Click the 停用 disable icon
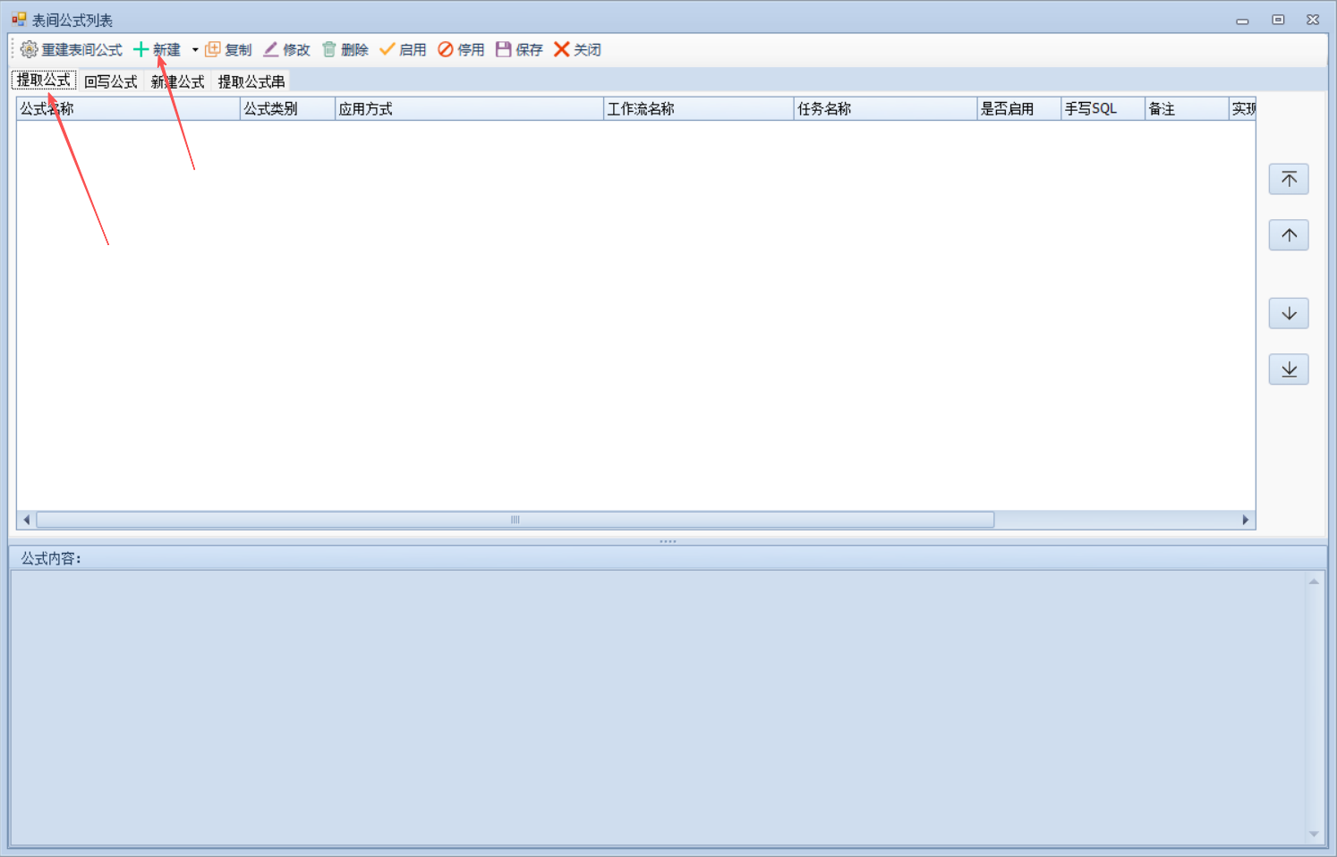This screenshot has width=1337, height=857. click(446, 50)
